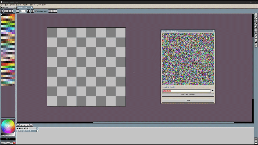This screenshot has width=258, height=145.
Task: Pick a color from the color wheel
Action: pos(8,126)
